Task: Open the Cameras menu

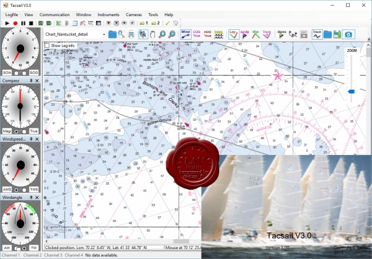Action: pos(134,15)
